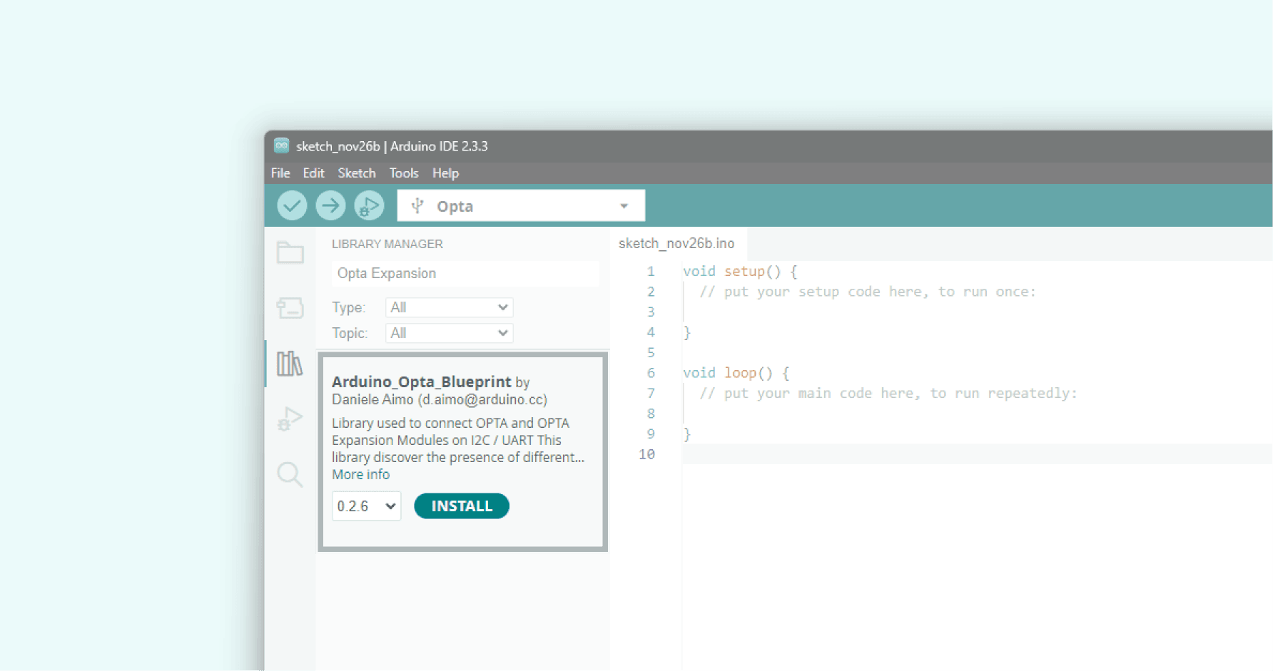
Task: Click the main code comment line
Action: point(888,394)
